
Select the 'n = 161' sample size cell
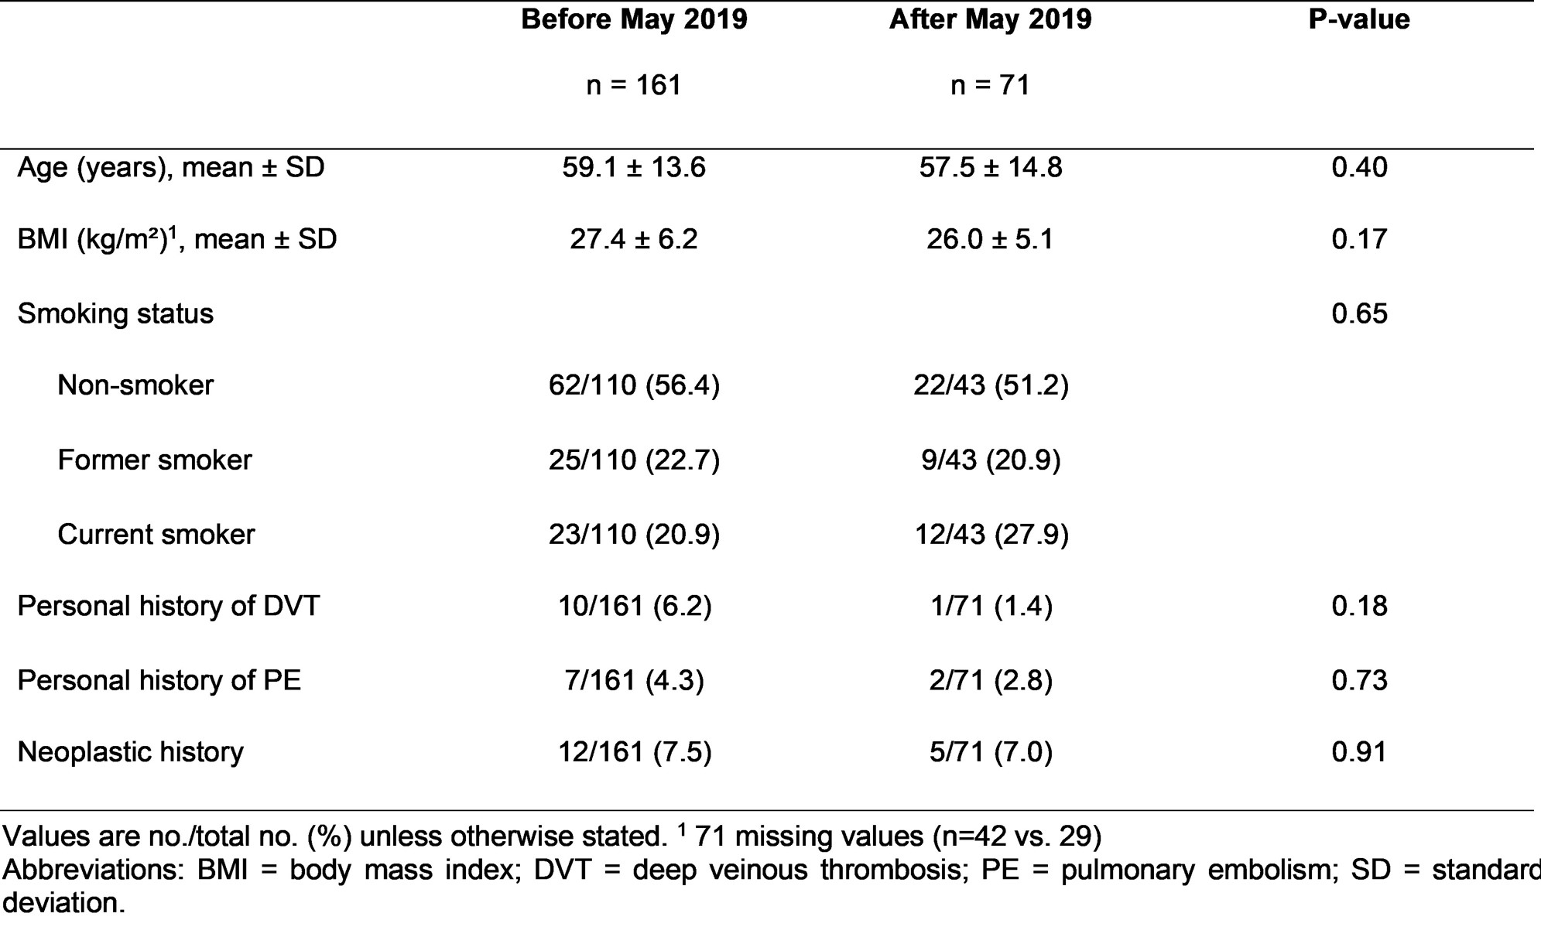point(634,84)
